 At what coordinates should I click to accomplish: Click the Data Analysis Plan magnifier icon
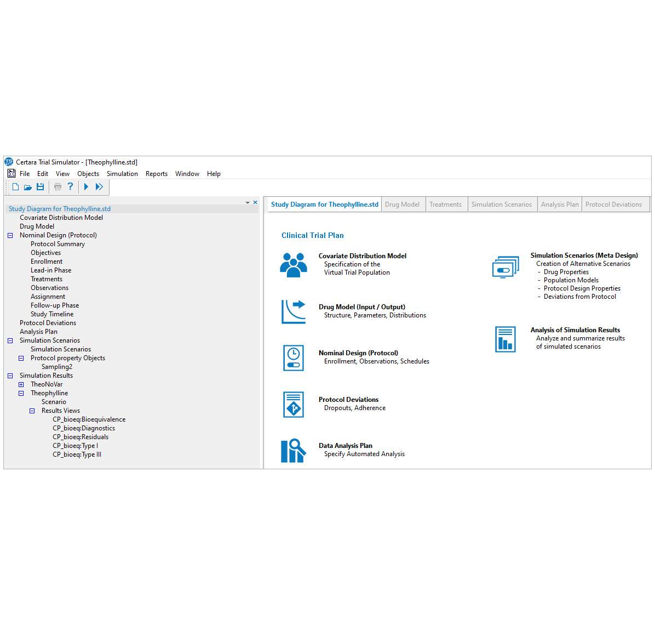[x=293, y=450]
